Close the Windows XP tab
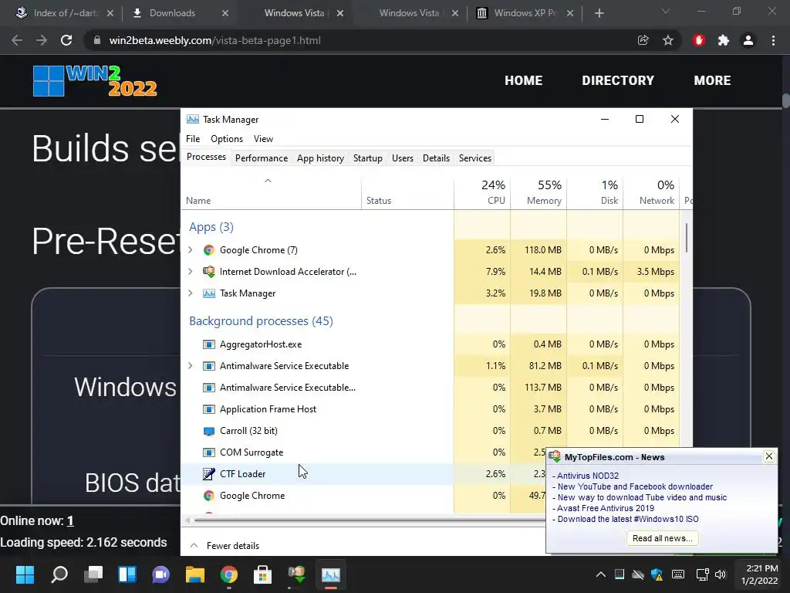790x593 pixels. 570,13
